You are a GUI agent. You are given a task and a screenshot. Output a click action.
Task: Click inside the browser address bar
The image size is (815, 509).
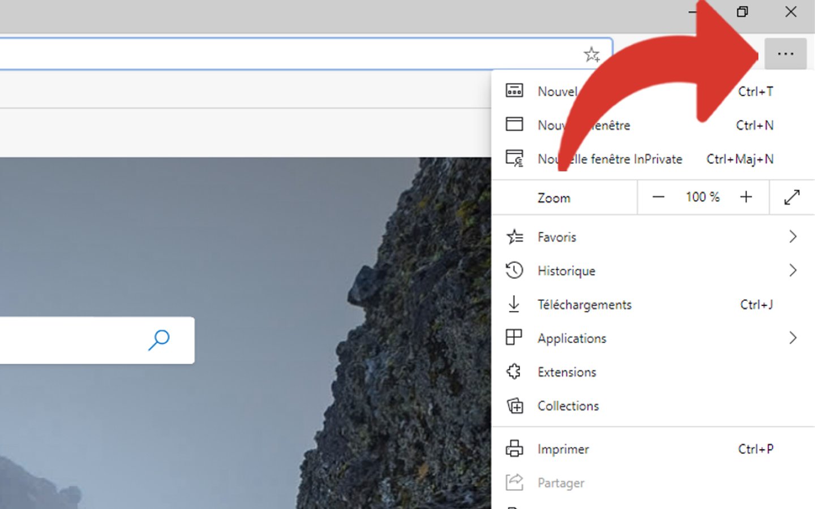[x=283, y=54]
